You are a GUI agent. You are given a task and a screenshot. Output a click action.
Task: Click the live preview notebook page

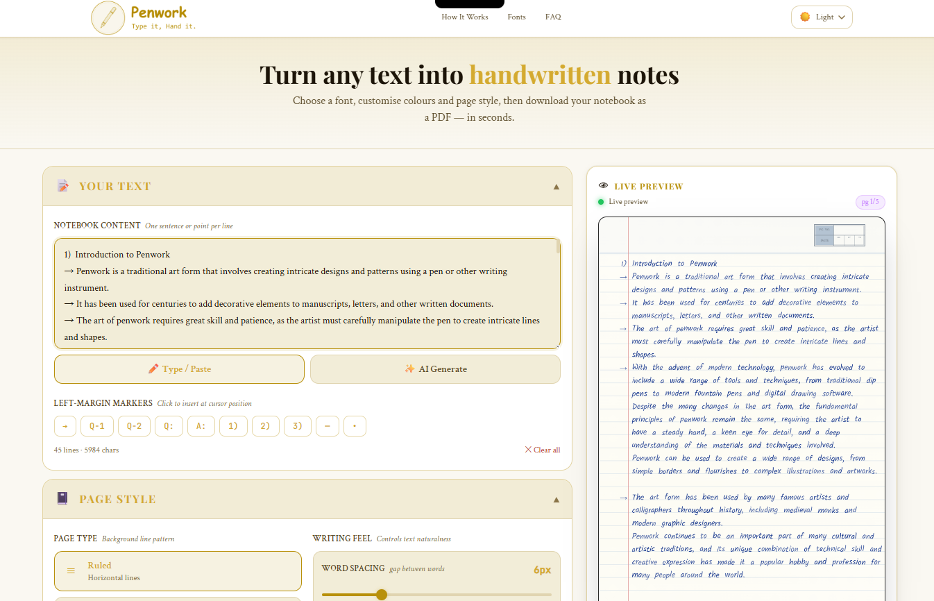pos(742,409)
